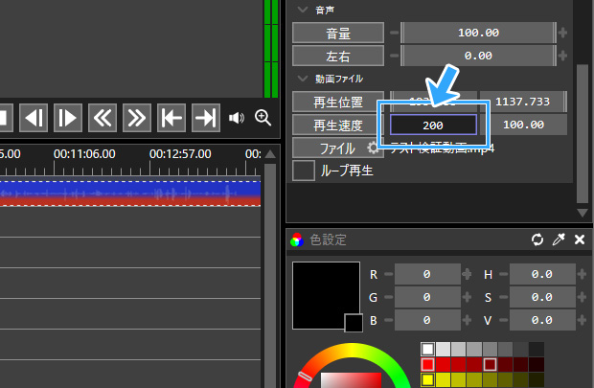594x388 pixels.
Task: Click the double-left rewind button
Action: (103, 118)
